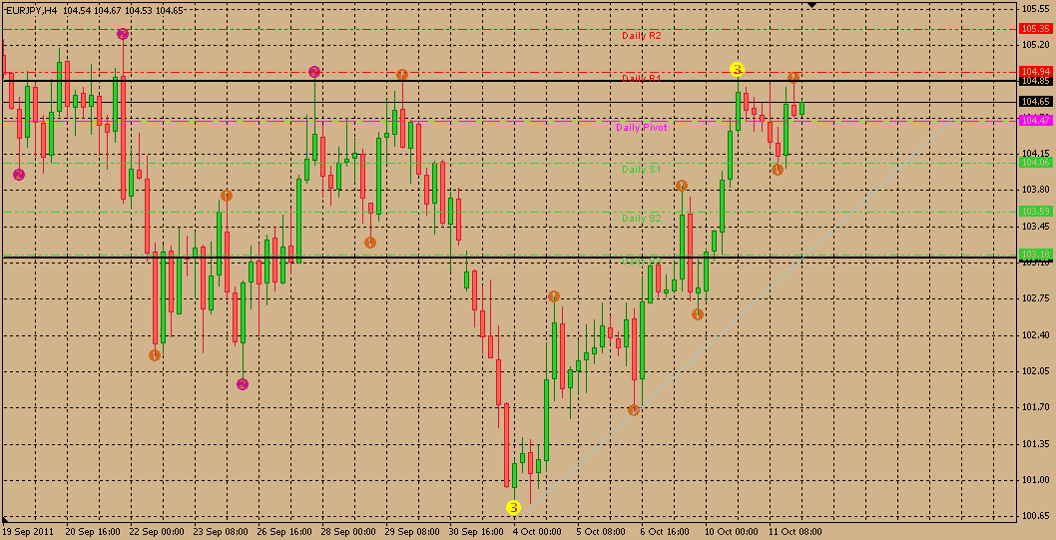Click the current price tag 104.65

click(x=1035, y=102)
